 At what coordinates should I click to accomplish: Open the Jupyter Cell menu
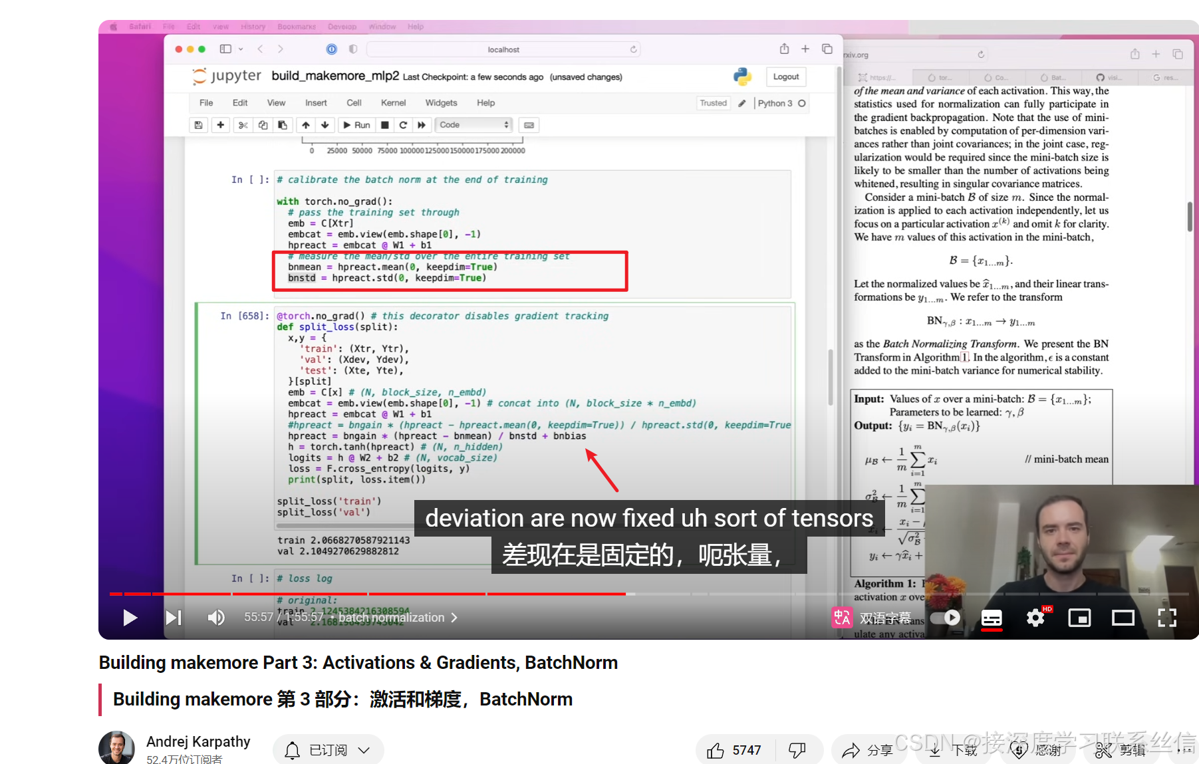[354, 103]
